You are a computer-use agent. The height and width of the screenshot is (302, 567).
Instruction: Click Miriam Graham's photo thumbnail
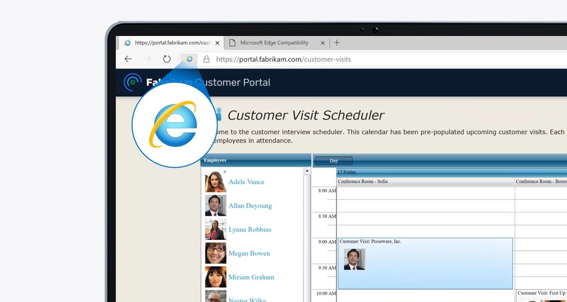point(215,277)
